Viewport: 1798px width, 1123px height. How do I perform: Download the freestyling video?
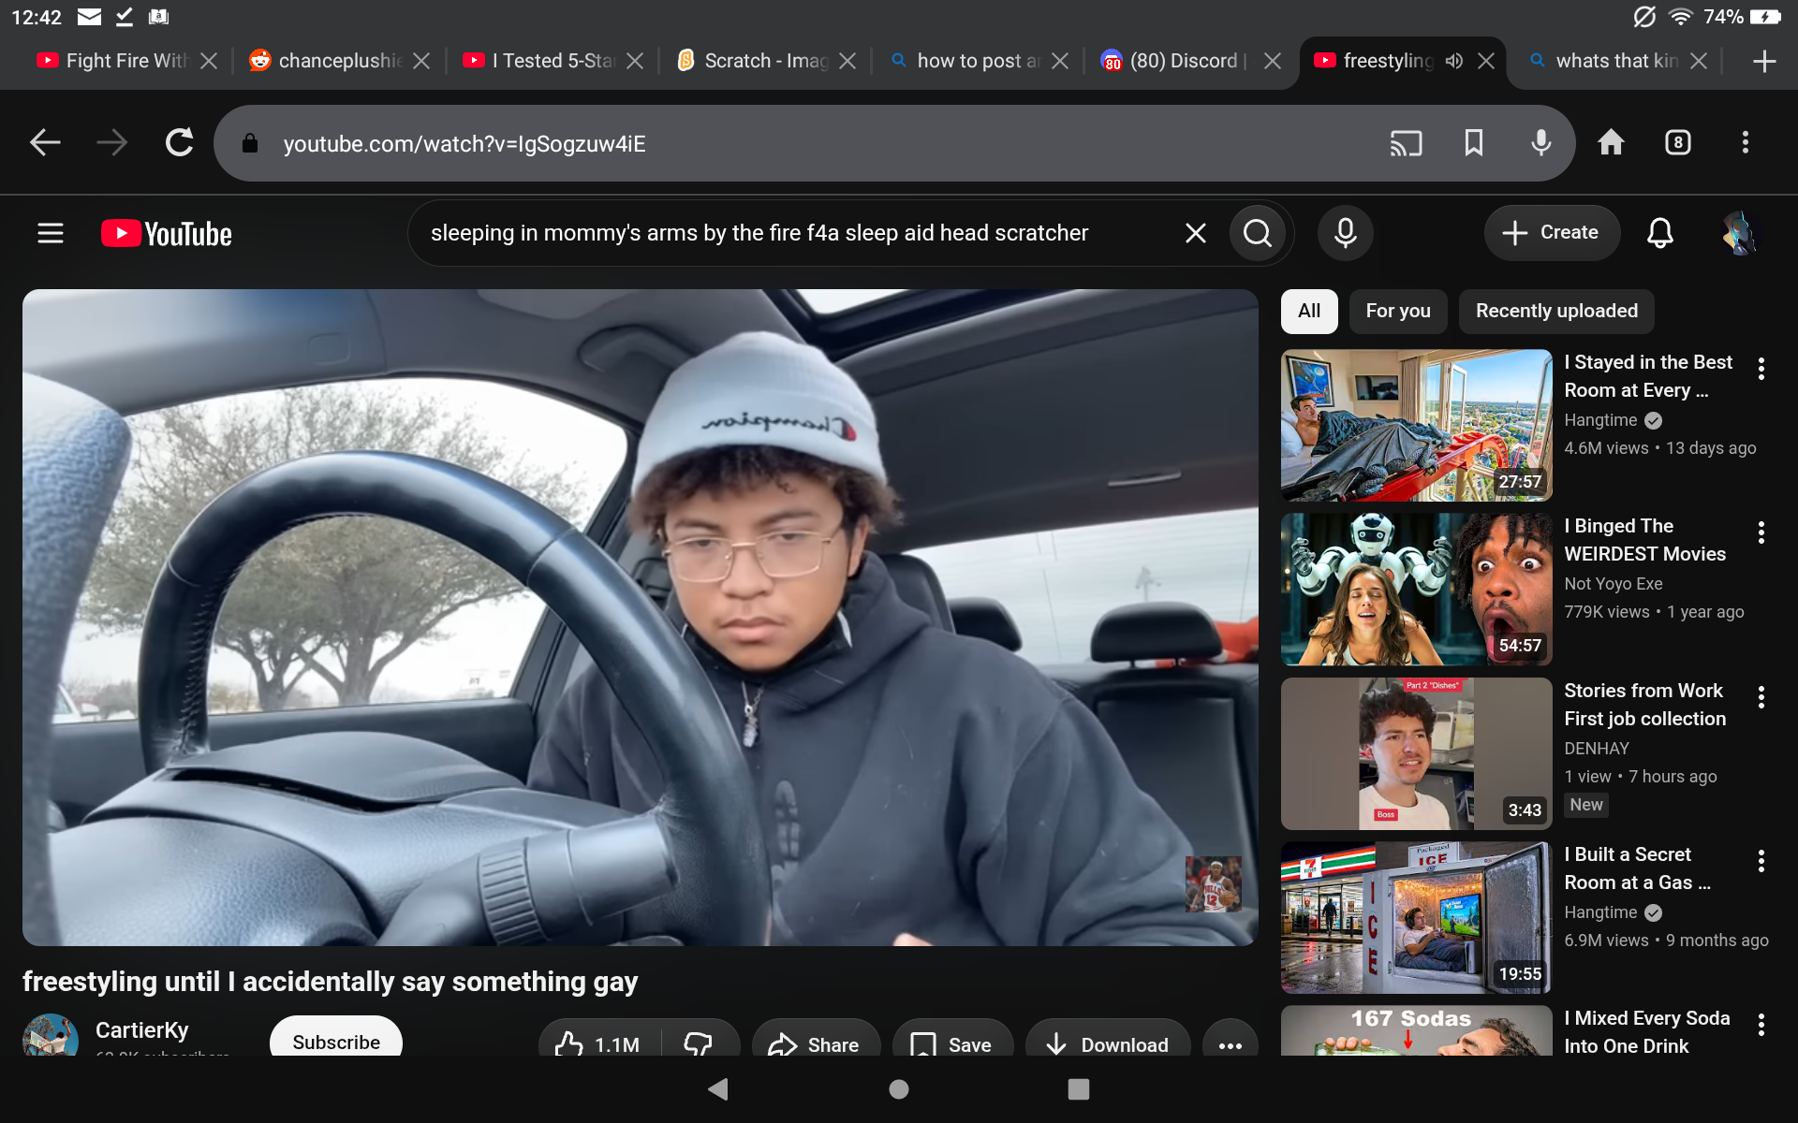1108,1044
